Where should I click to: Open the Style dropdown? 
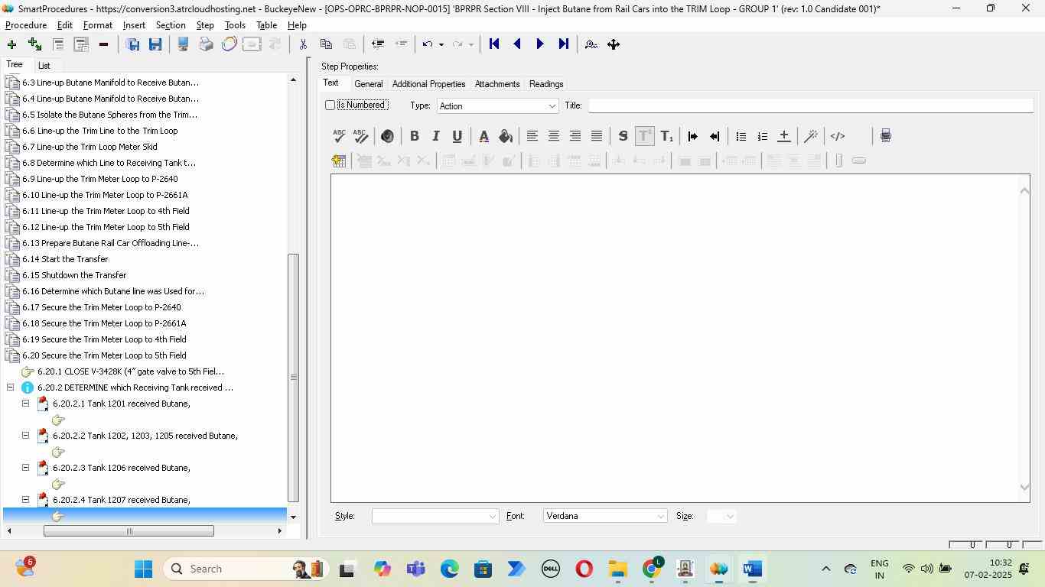(435, 517)
